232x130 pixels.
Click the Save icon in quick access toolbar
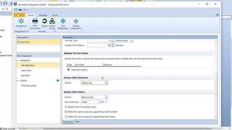[x=16, y=10]
